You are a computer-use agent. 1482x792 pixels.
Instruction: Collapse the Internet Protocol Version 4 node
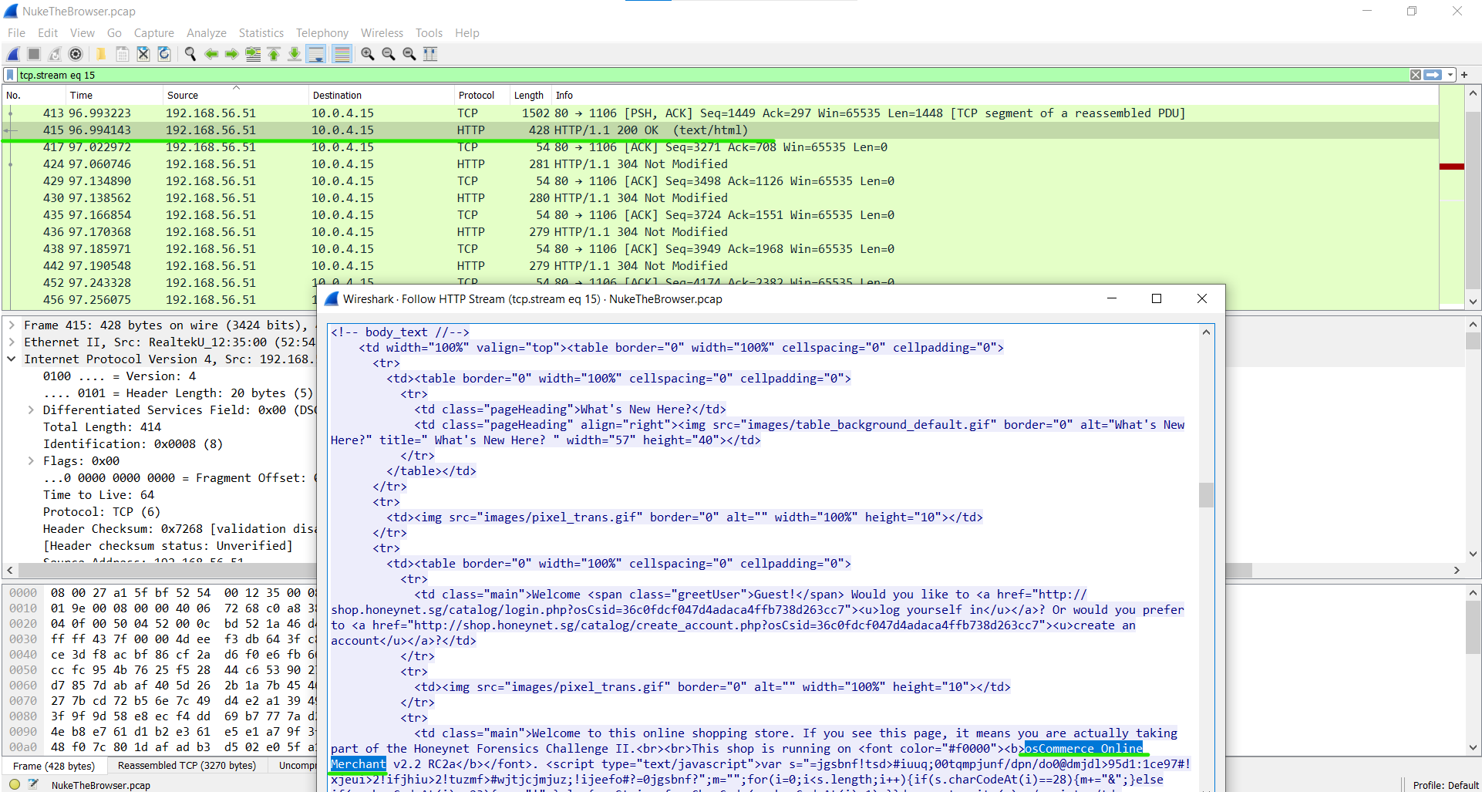click(12, 359)
